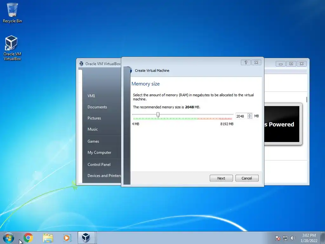Image resolution: width=325 pixels, height=244 pixels.
Task: Click the VirtualBox title bar cube icon
Action: click(81, 64)
